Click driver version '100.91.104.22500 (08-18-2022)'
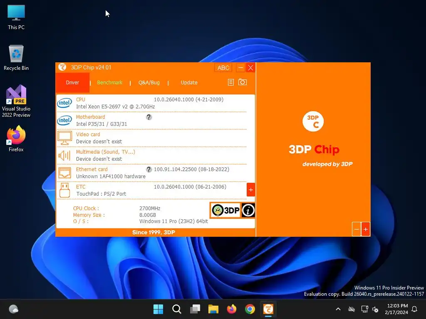426x319 pixels. [191, 169]
